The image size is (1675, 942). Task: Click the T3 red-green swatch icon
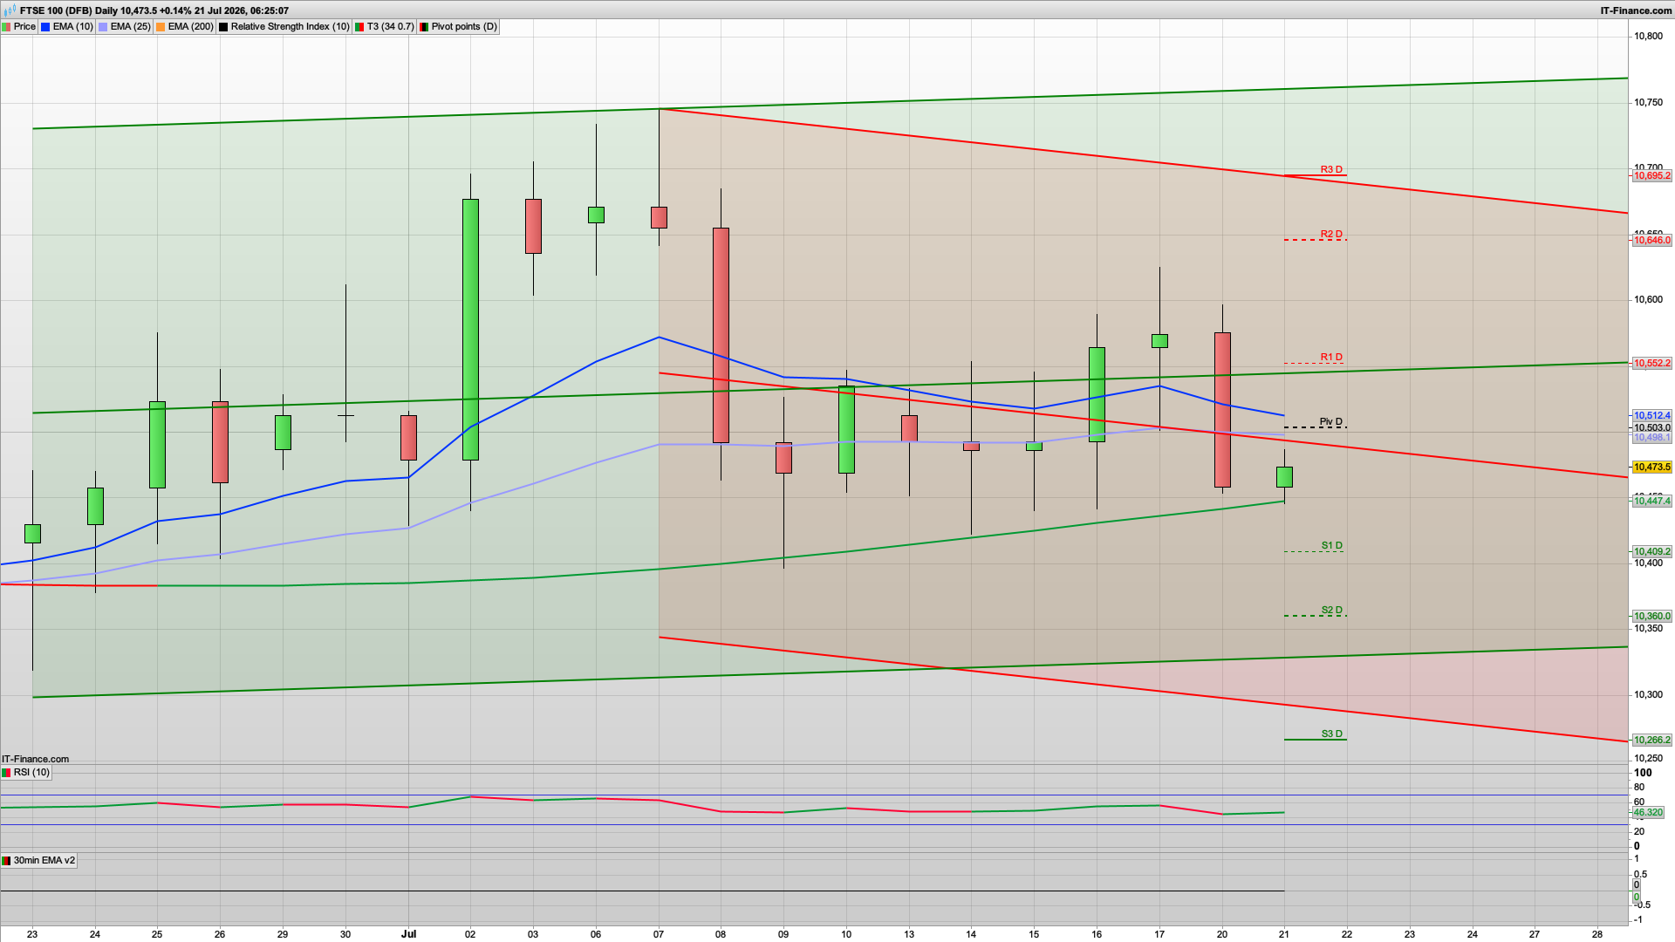click(x=360, y=27)
